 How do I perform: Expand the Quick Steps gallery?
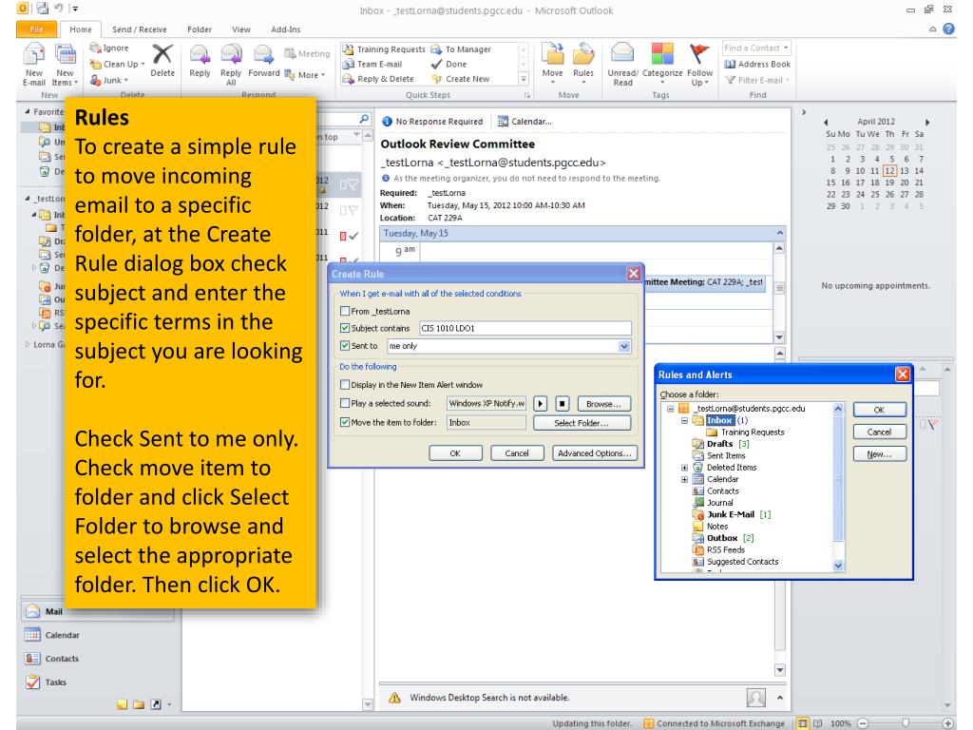coord(524,79)
